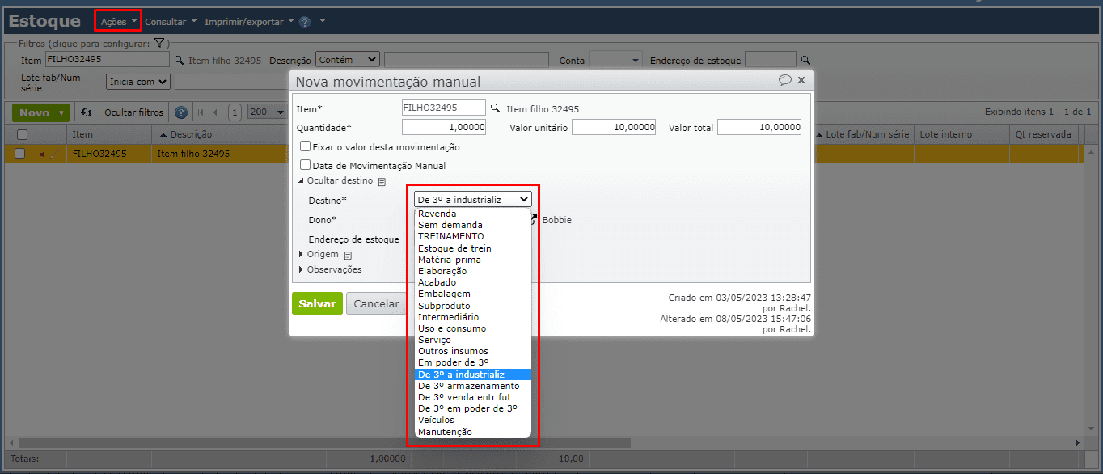
Task: Select De 3º armazenamento option
Action: (x=473, y=386)
